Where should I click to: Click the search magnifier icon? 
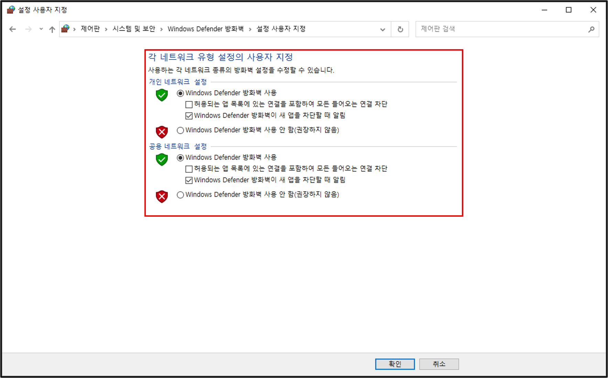point(591,30)
